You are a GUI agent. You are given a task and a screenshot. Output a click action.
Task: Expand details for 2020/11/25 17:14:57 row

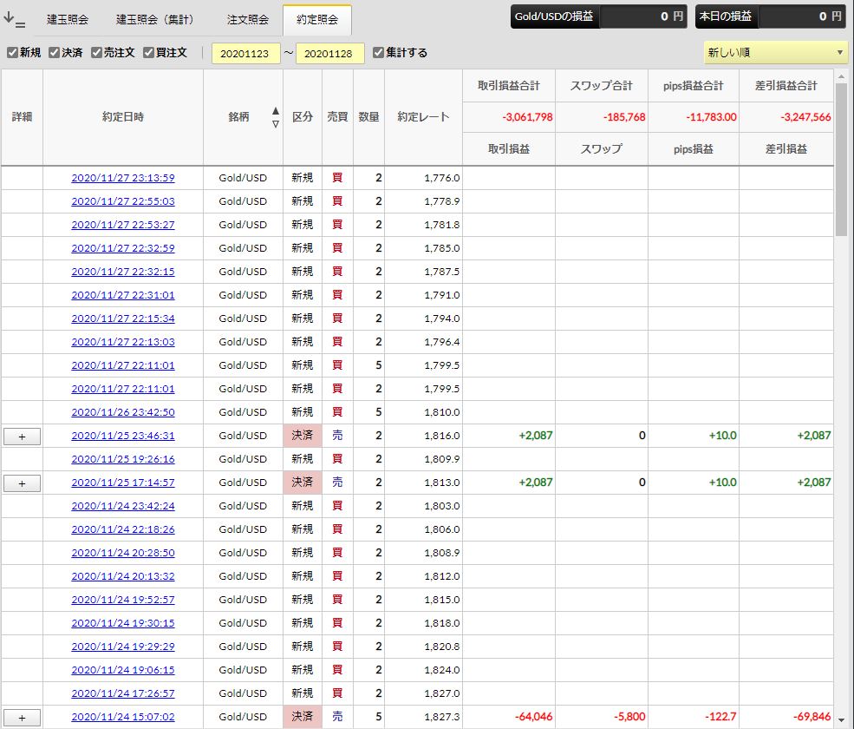click(22, 483)
